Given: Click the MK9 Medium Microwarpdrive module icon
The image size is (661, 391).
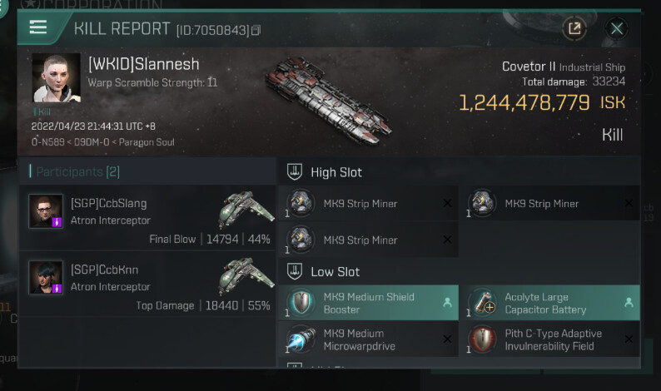Looking at the screenshot, I should point(301,340).
